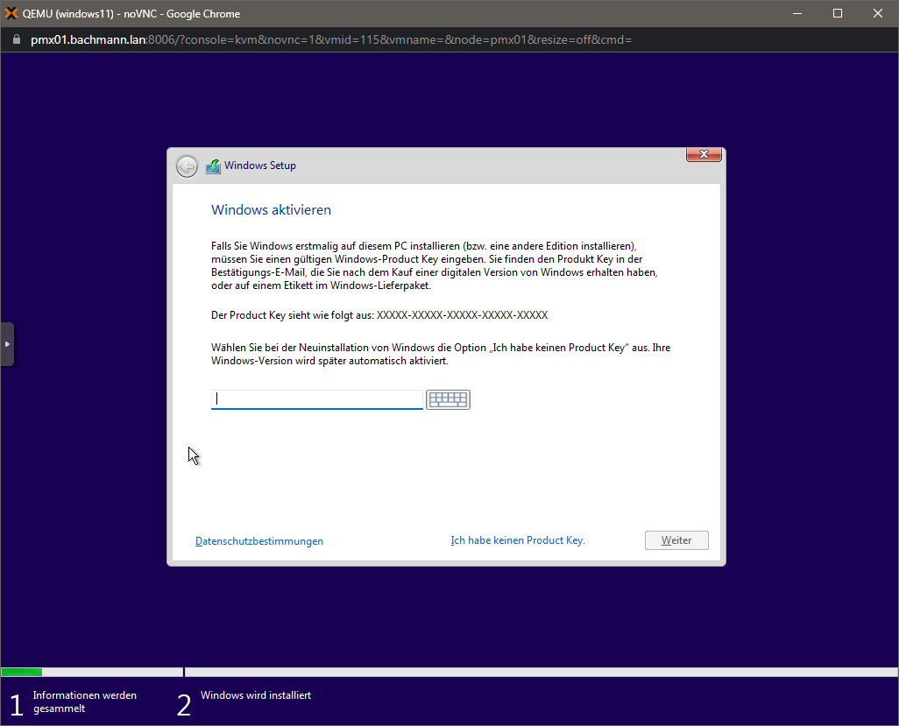The height and width of the screenshot is (726, 899).
Task: Open the Datenschutzbestimmungen link
Action: pos(259,541)
